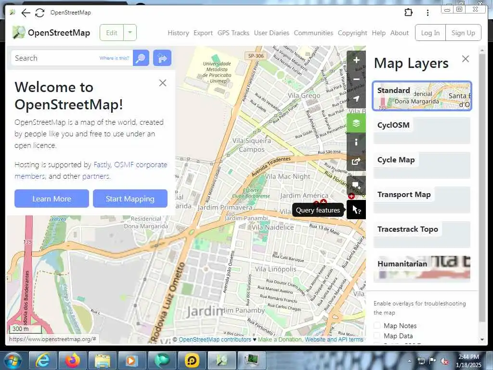Open directions between two points
The width and height of the screenshot is (493, 370).
point(162,58)
